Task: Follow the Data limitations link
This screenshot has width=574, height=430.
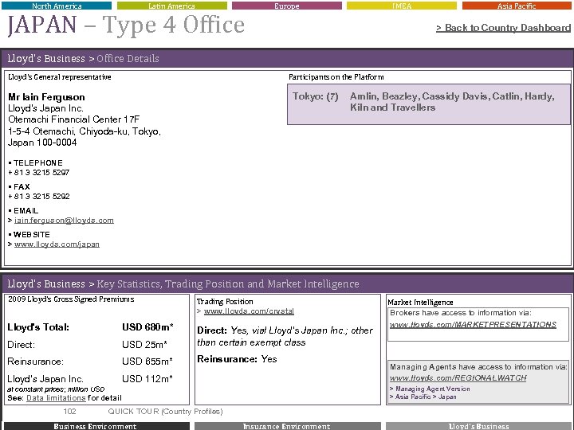Action: pyautogui.click(x=56, y=398)
